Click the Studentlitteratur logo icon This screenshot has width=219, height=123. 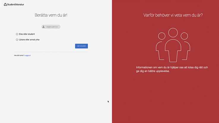pos(5,4)
